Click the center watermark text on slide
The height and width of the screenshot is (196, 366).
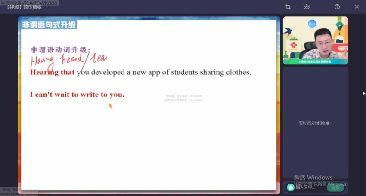pyautogui.click(x=183, y=98)
